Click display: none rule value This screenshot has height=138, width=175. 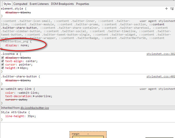click(x=24, y=45)
